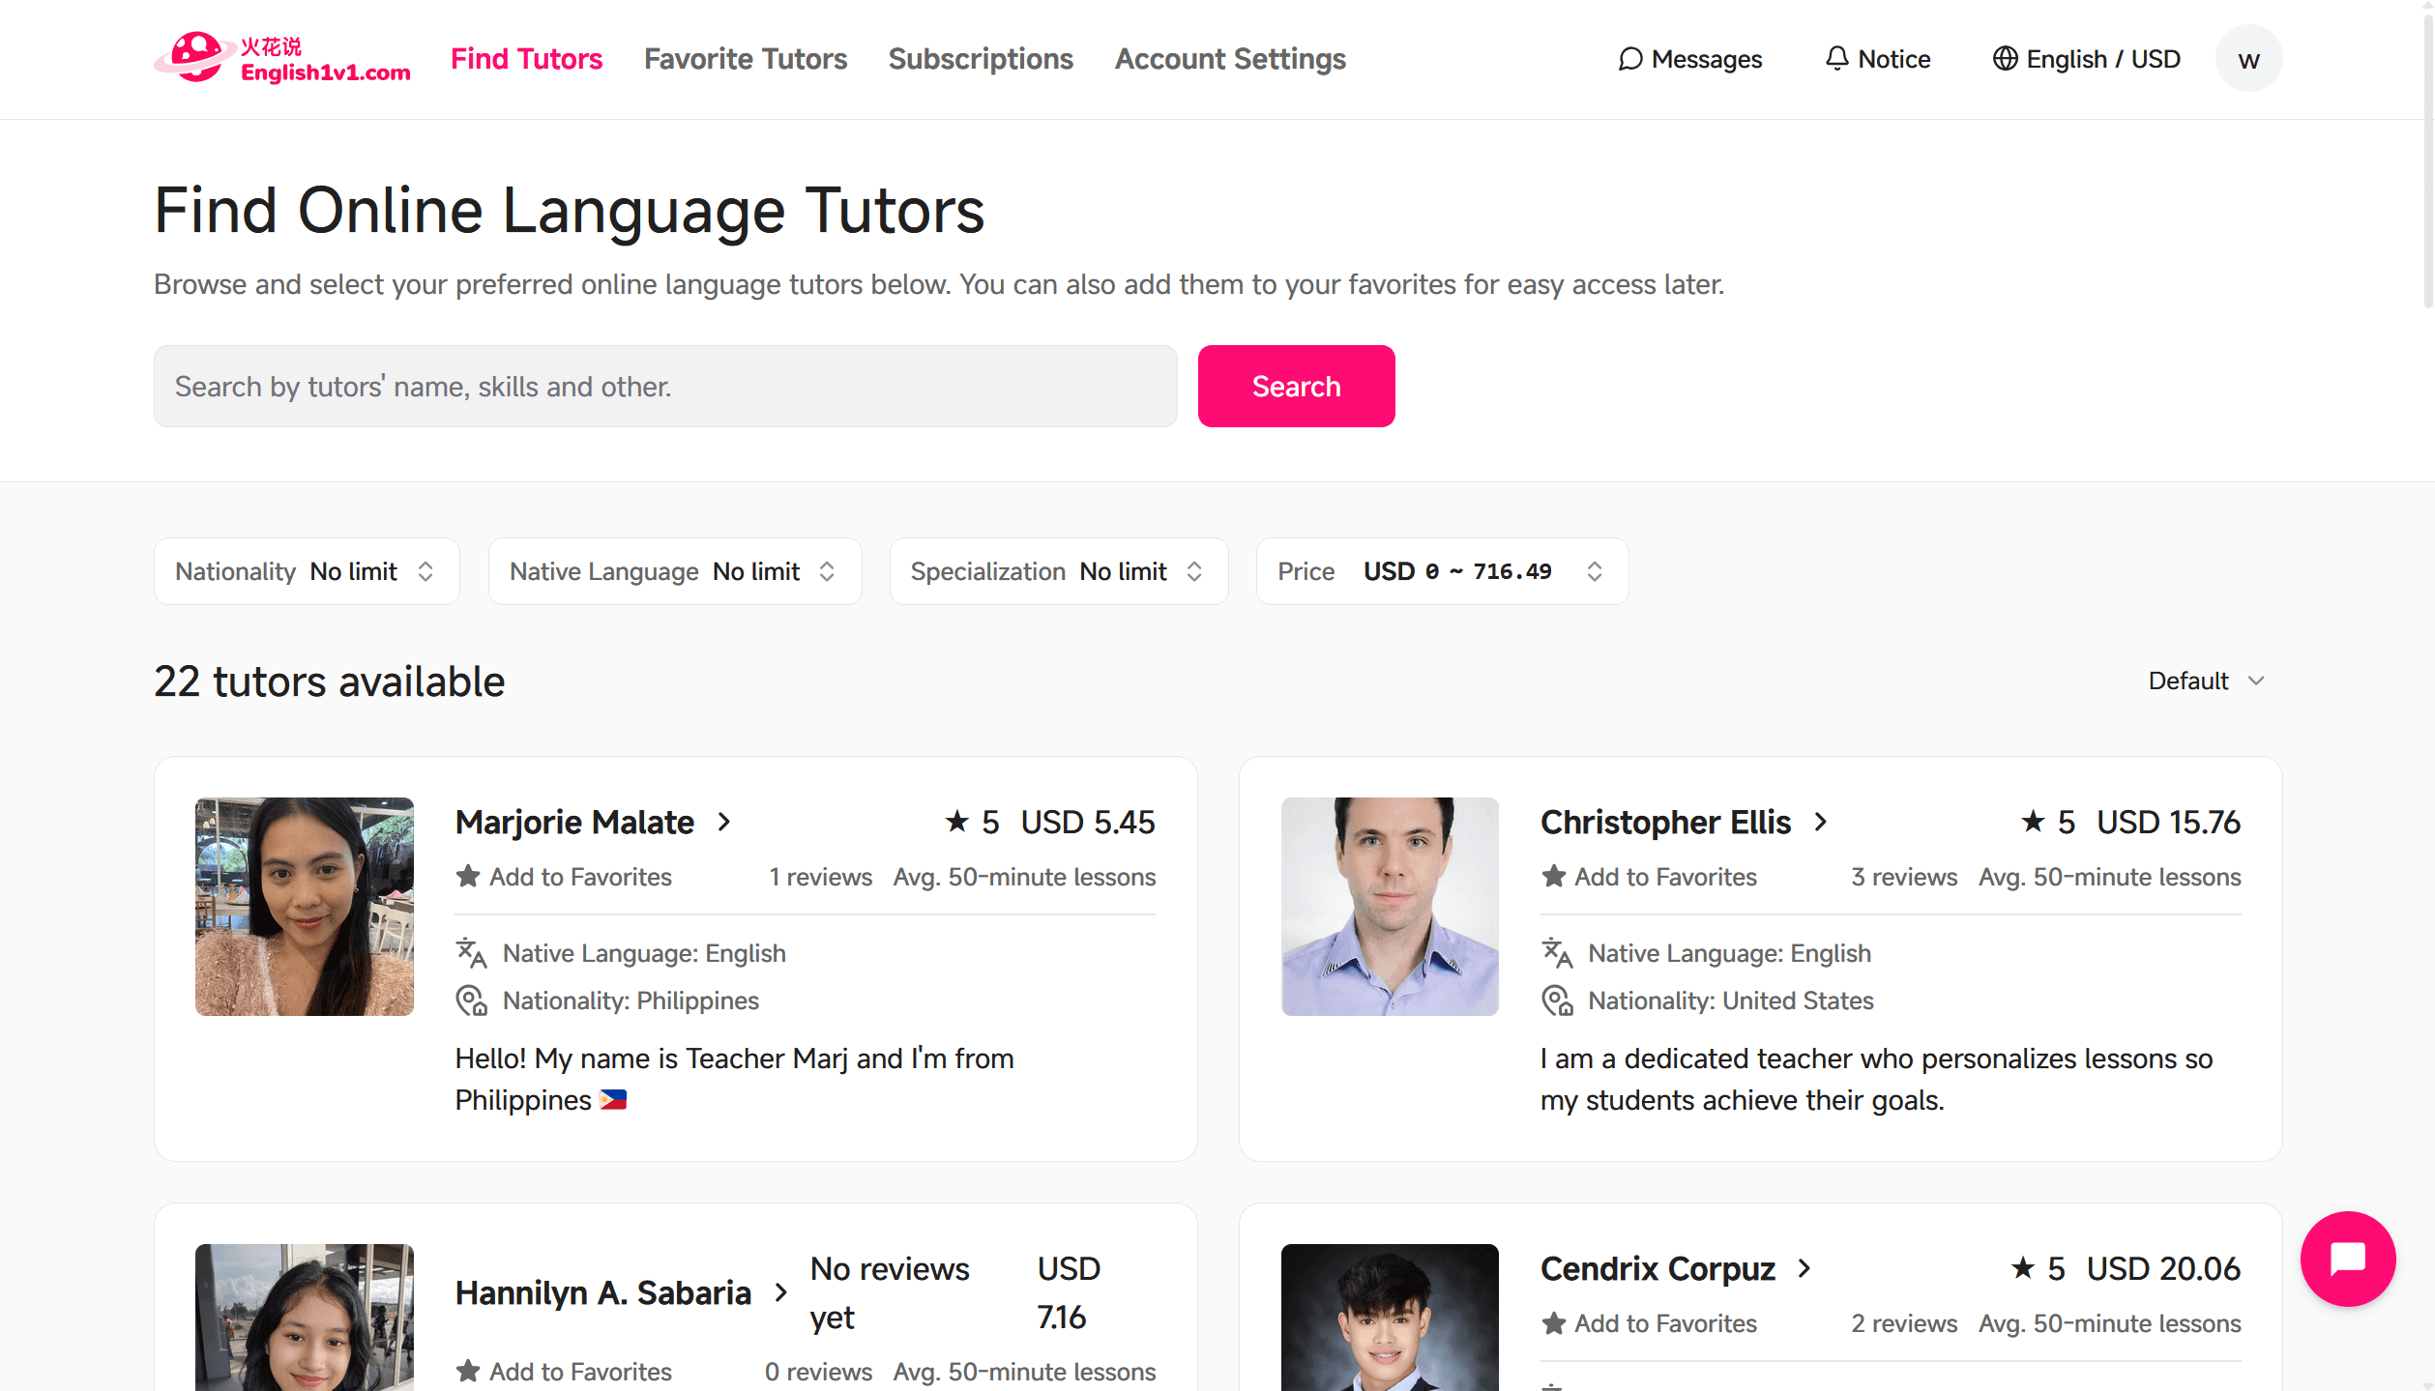
Task: Go to the Favorite Tutors tab
Action: [x=745, y=59]
